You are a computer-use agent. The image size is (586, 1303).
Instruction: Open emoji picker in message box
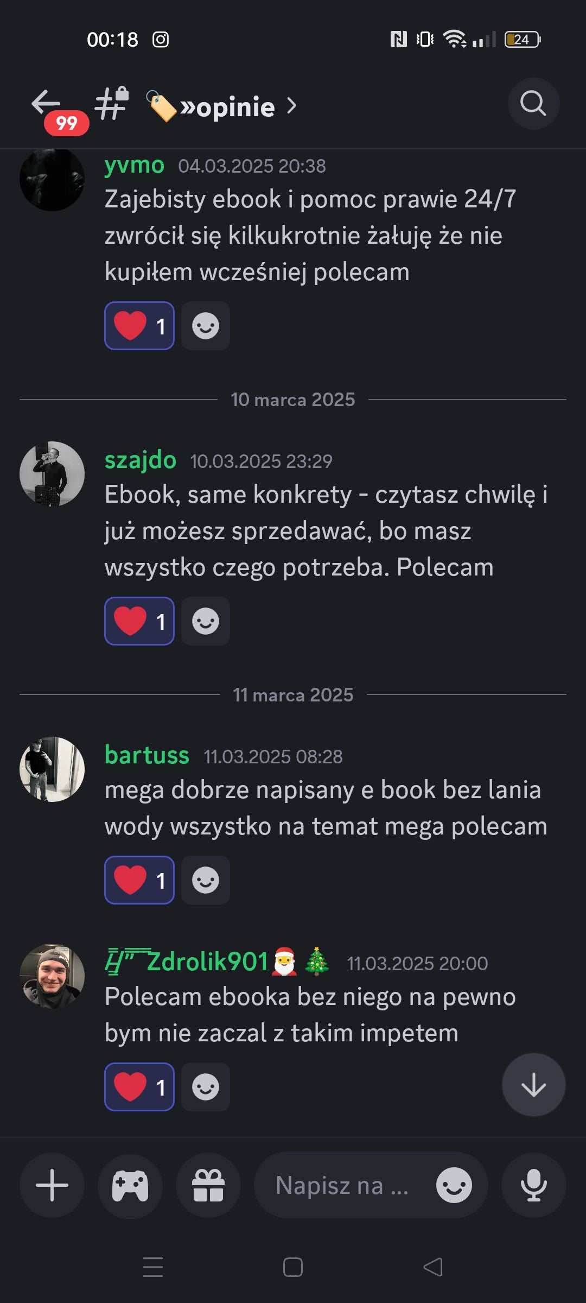coord(454,1185)
